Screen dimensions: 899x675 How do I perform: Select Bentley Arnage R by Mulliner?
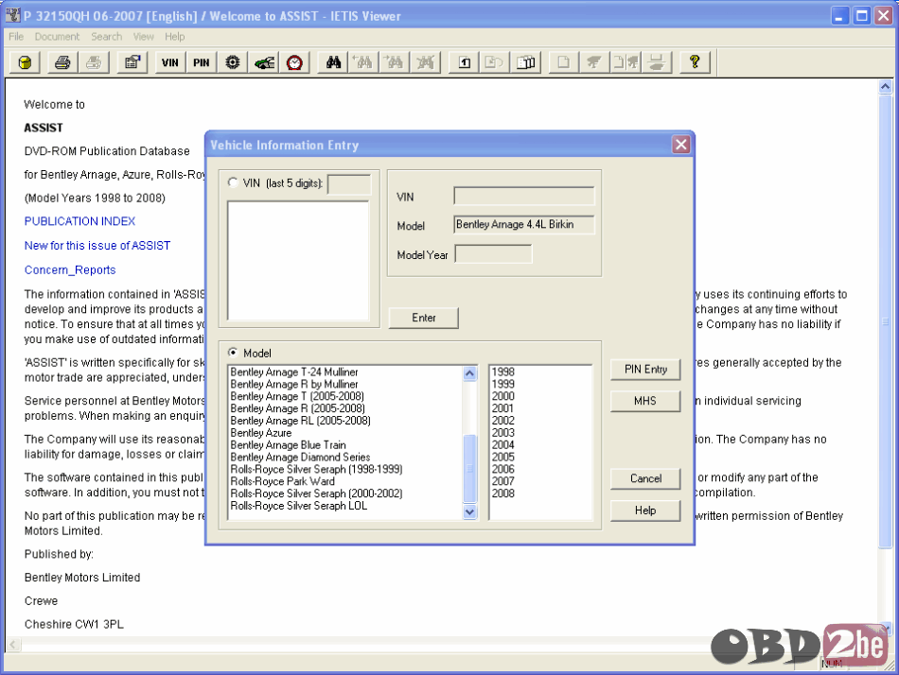pyautogui.click(x=294, y=384)
